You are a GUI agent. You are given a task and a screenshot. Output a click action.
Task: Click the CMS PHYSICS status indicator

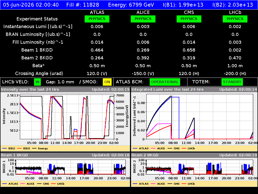coord(189,19)
